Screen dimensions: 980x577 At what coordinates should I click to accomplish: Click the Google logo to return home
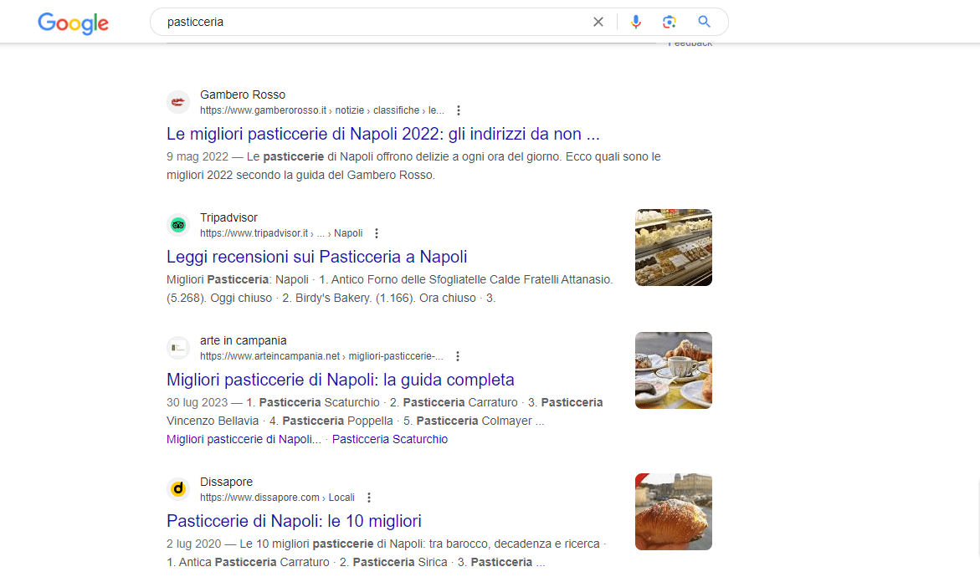(73, 23)
